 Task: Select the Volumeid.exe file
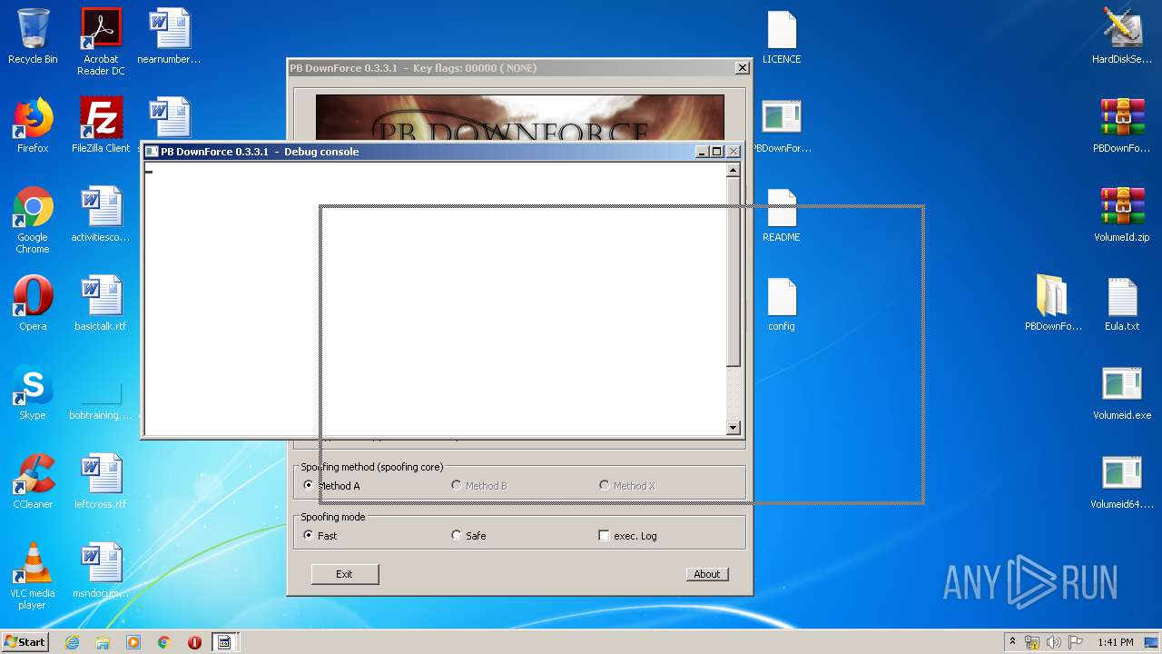(1122, 392)
